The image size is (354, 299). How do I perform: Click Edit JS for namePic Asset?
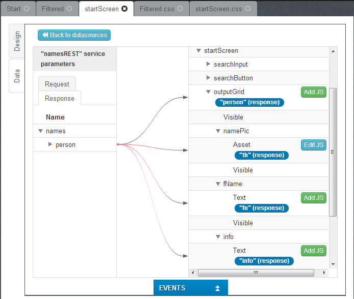pyautogui.click(x=313, y=145)
